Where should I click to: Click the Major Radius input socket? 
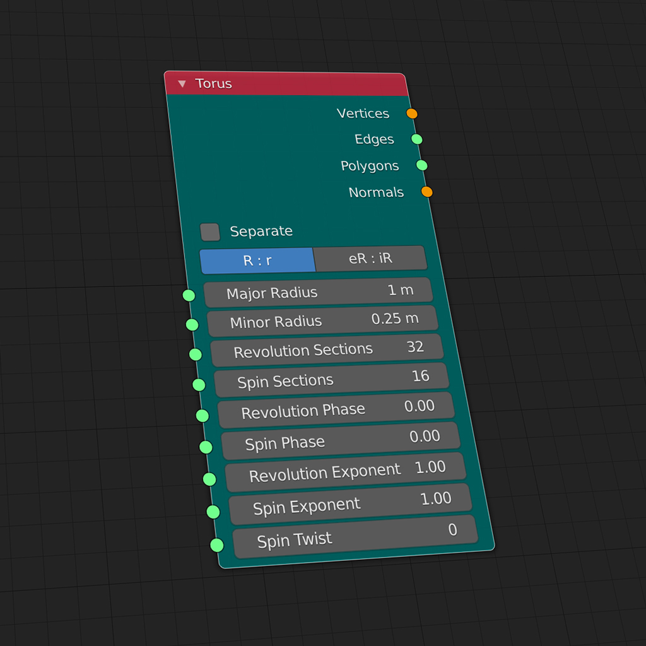pos(189,295)
